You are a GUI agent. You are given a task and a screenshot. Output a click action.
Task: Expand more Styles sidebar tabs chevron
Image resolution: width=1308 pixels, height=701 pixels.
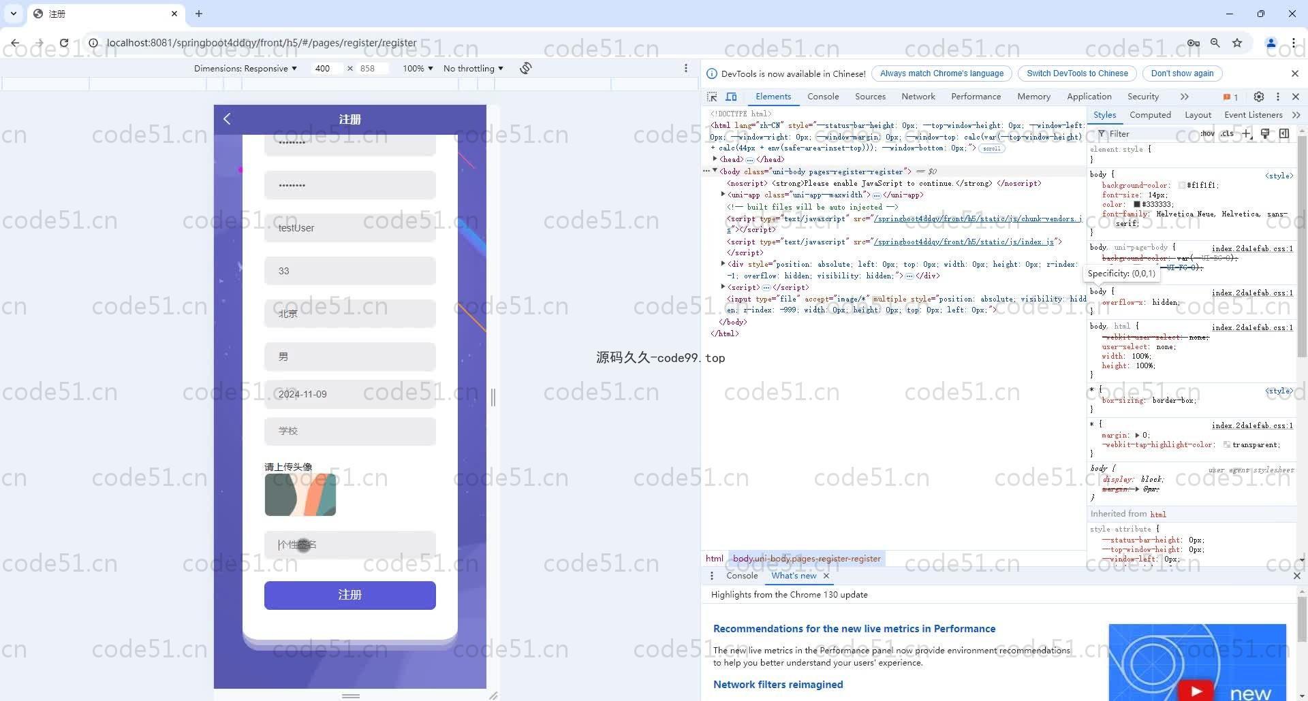(1296, 115)
